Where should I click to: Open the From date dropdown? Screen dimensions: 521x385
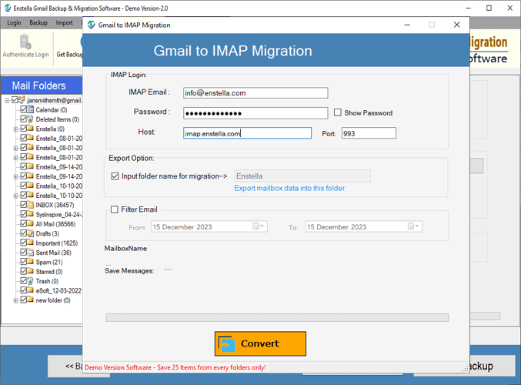click(x=261, y=227)
